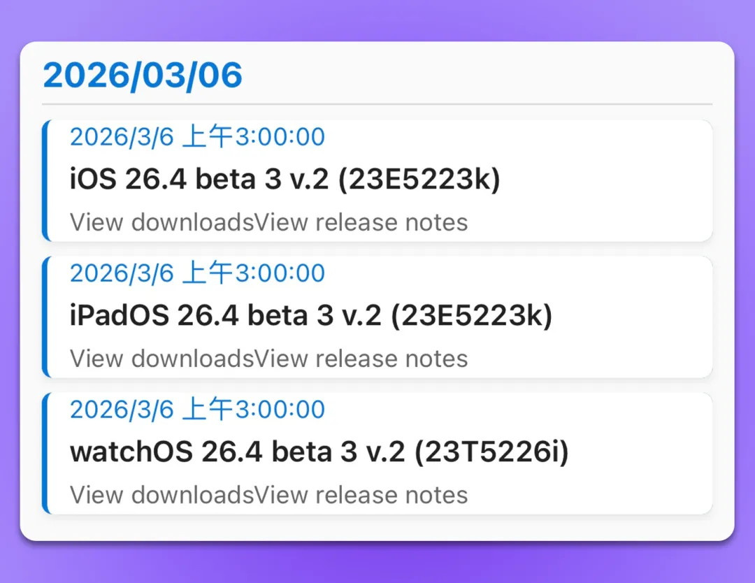This screenshot has height=583, width=755.
Task: View downloads for watchOS 26.4 beta 3
Action: point(161,495)
